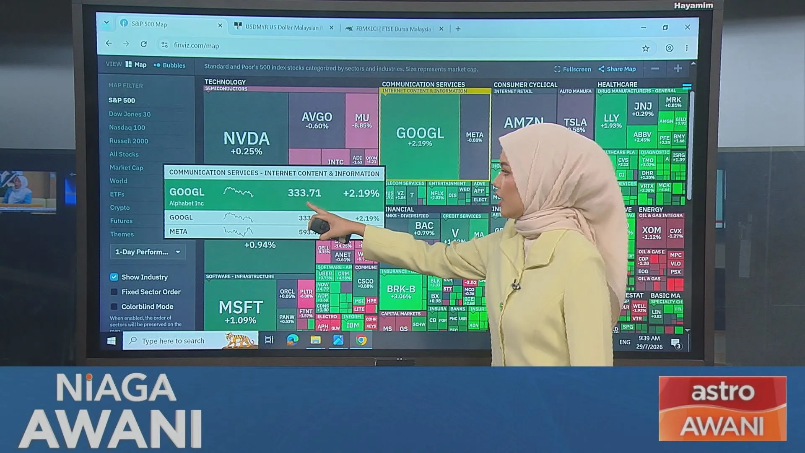Bookmark this page with the star icon
The image size is (805, 453).
click(646, 48)
